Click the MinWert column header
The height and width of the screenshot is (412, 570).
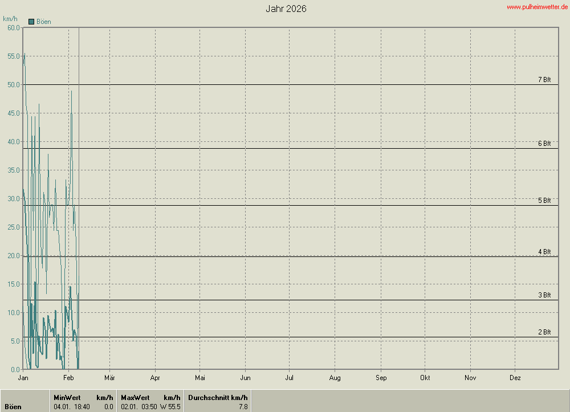[x=67, y=397]
